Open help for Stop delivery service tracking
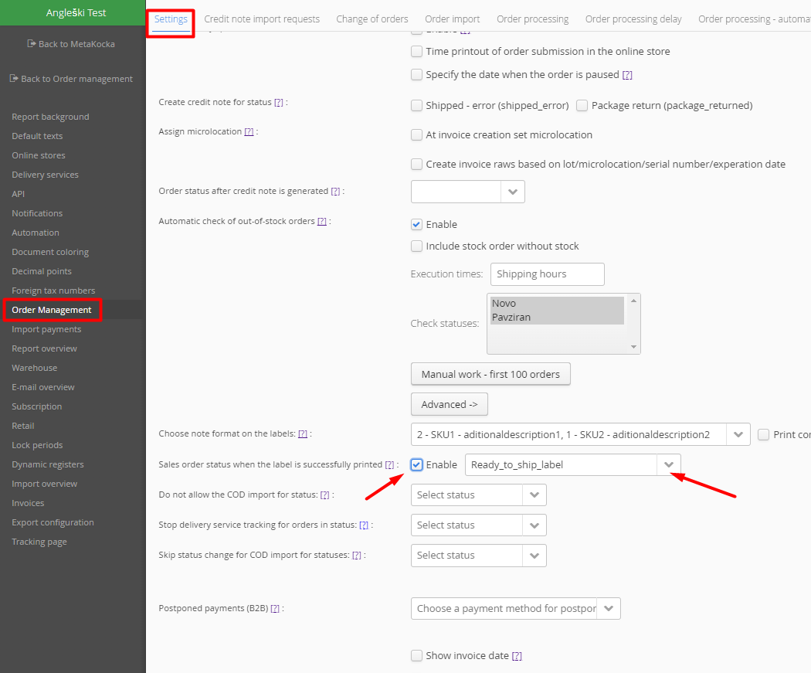 point(364,525)
